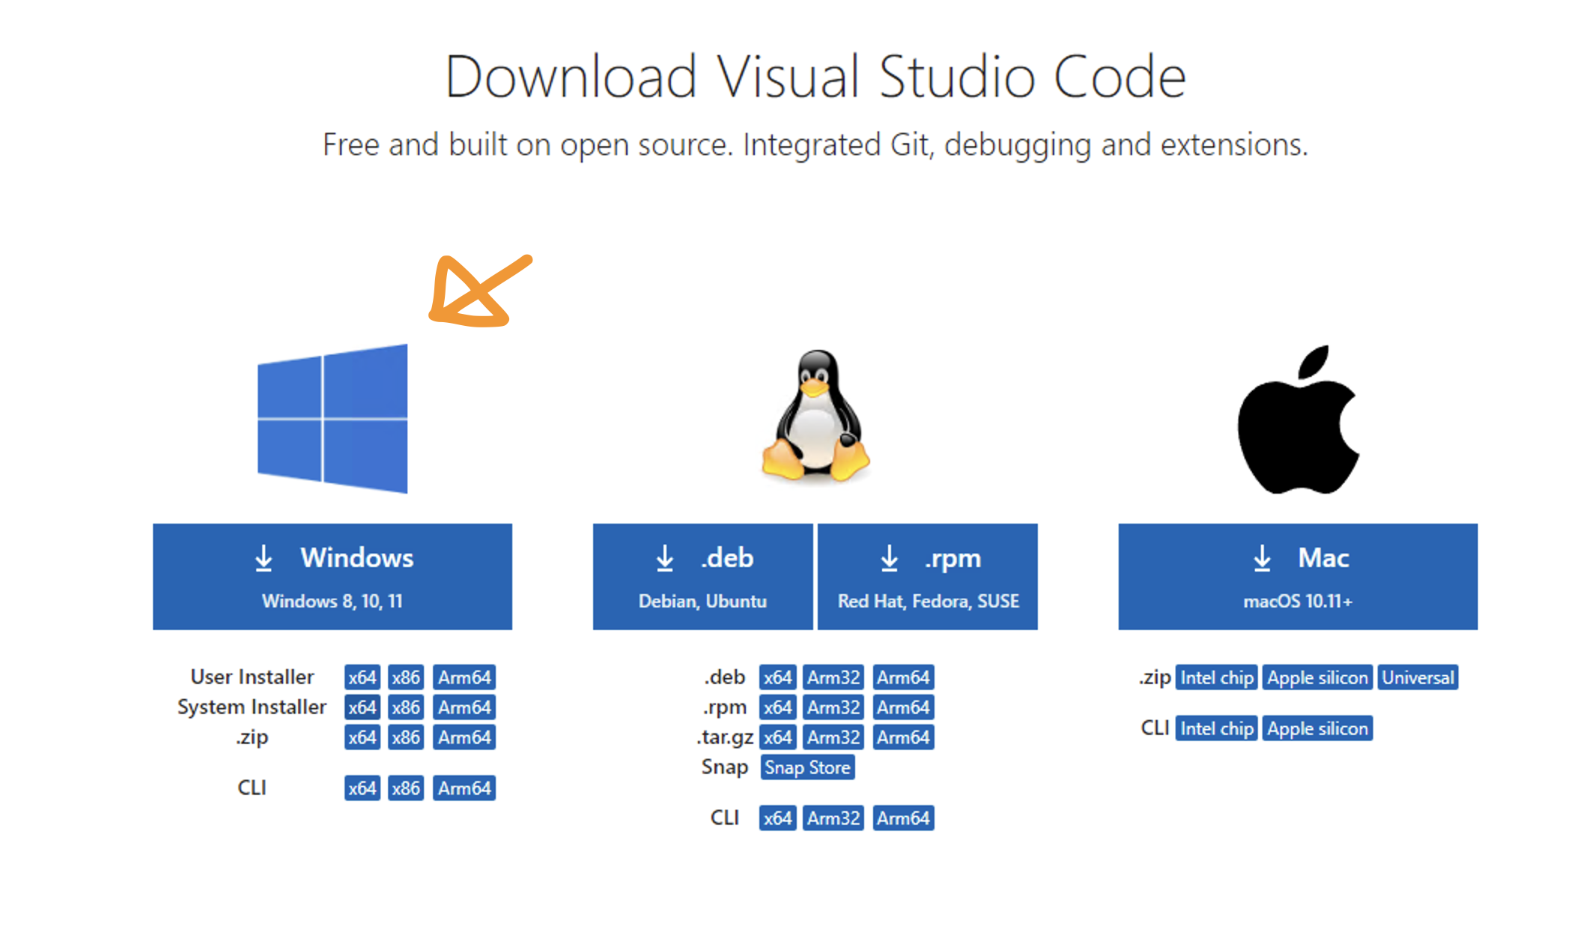Select Linux .rpm Arm32 download
Image resolution: width=1595 pixels, height=932 pixels.
833,707
